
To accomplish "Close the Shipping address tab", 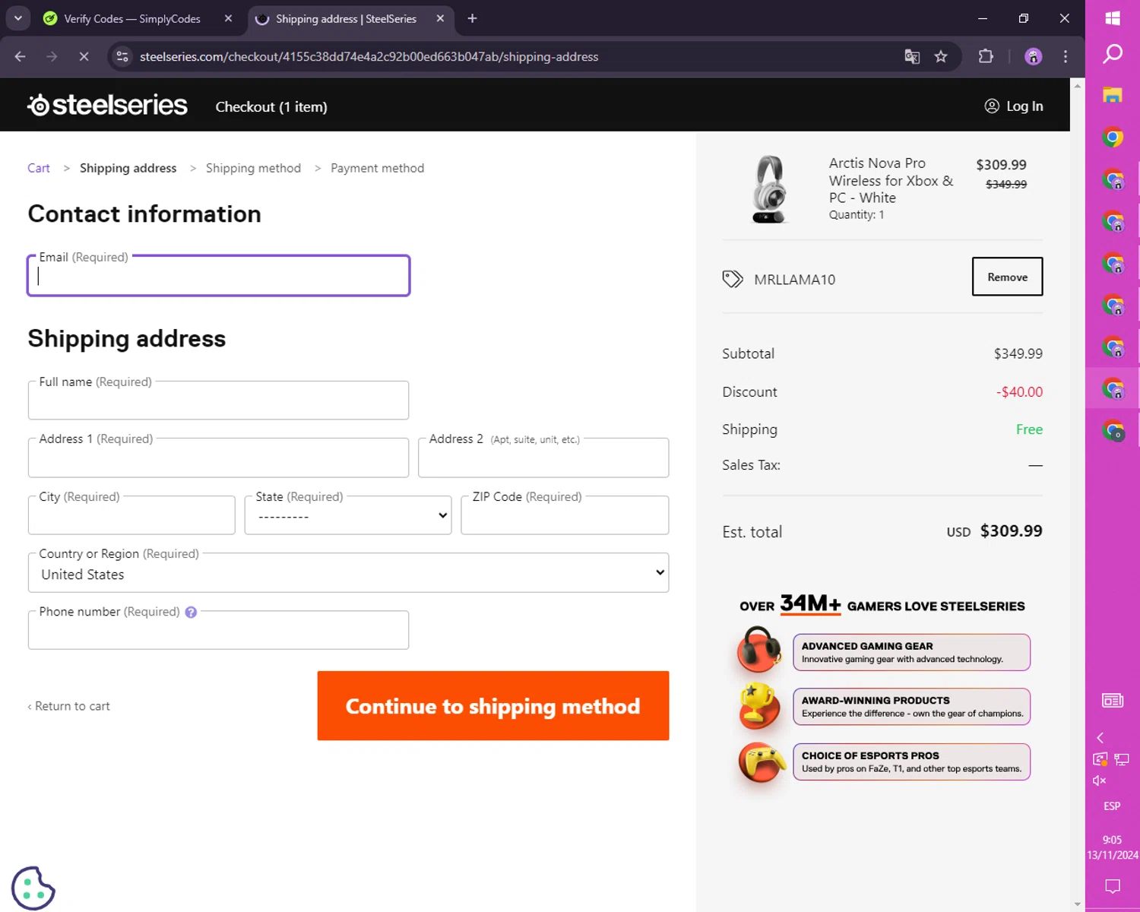I will coord(440,18).
